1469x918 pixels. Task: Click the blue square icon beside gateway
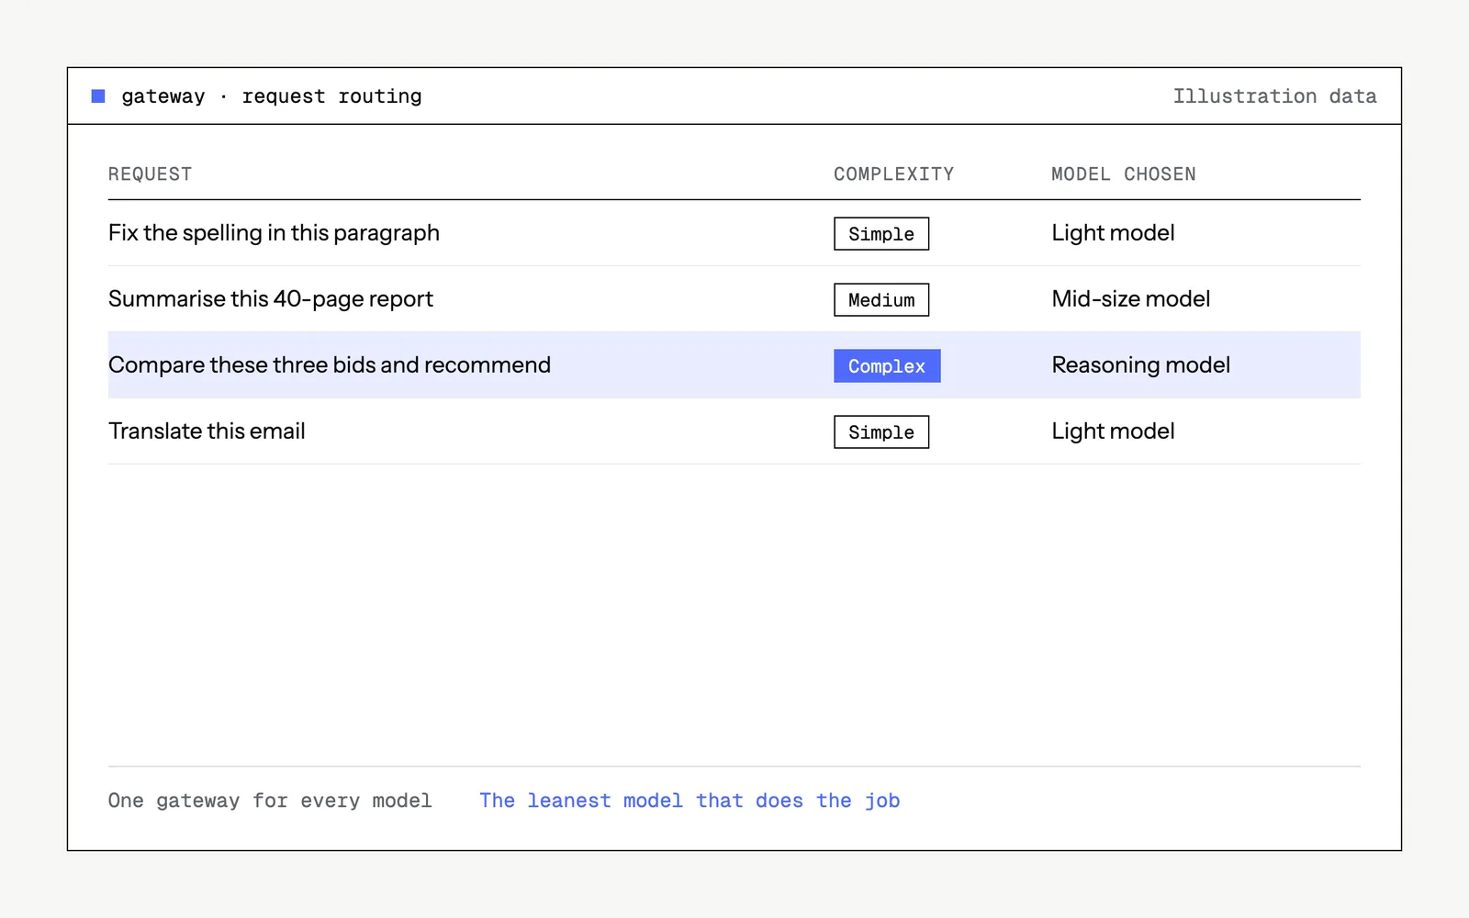98,96
